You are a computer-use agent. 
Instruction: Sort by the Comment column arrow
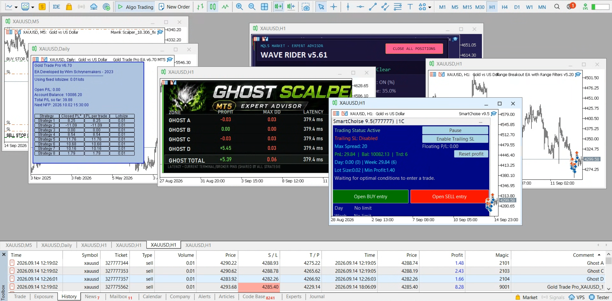coord(599,255)
